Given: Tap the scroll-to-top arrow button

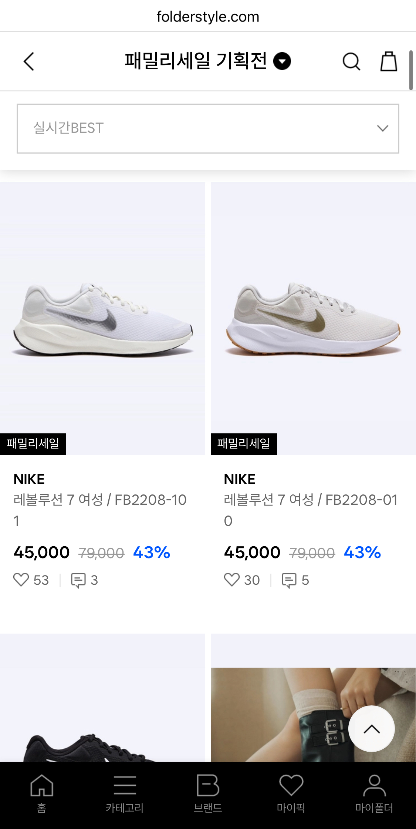Looking at the screenshot, I should tap(371, 729).
